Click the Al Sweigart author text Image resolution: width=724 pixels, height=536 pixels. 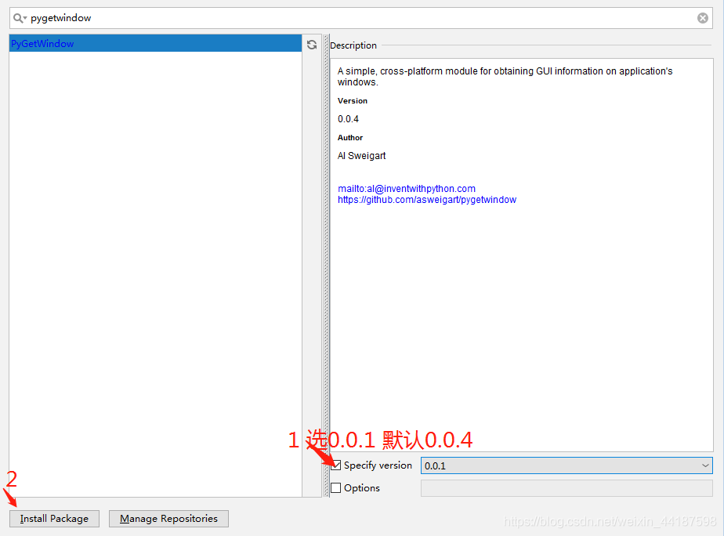[x=361, y=156]
